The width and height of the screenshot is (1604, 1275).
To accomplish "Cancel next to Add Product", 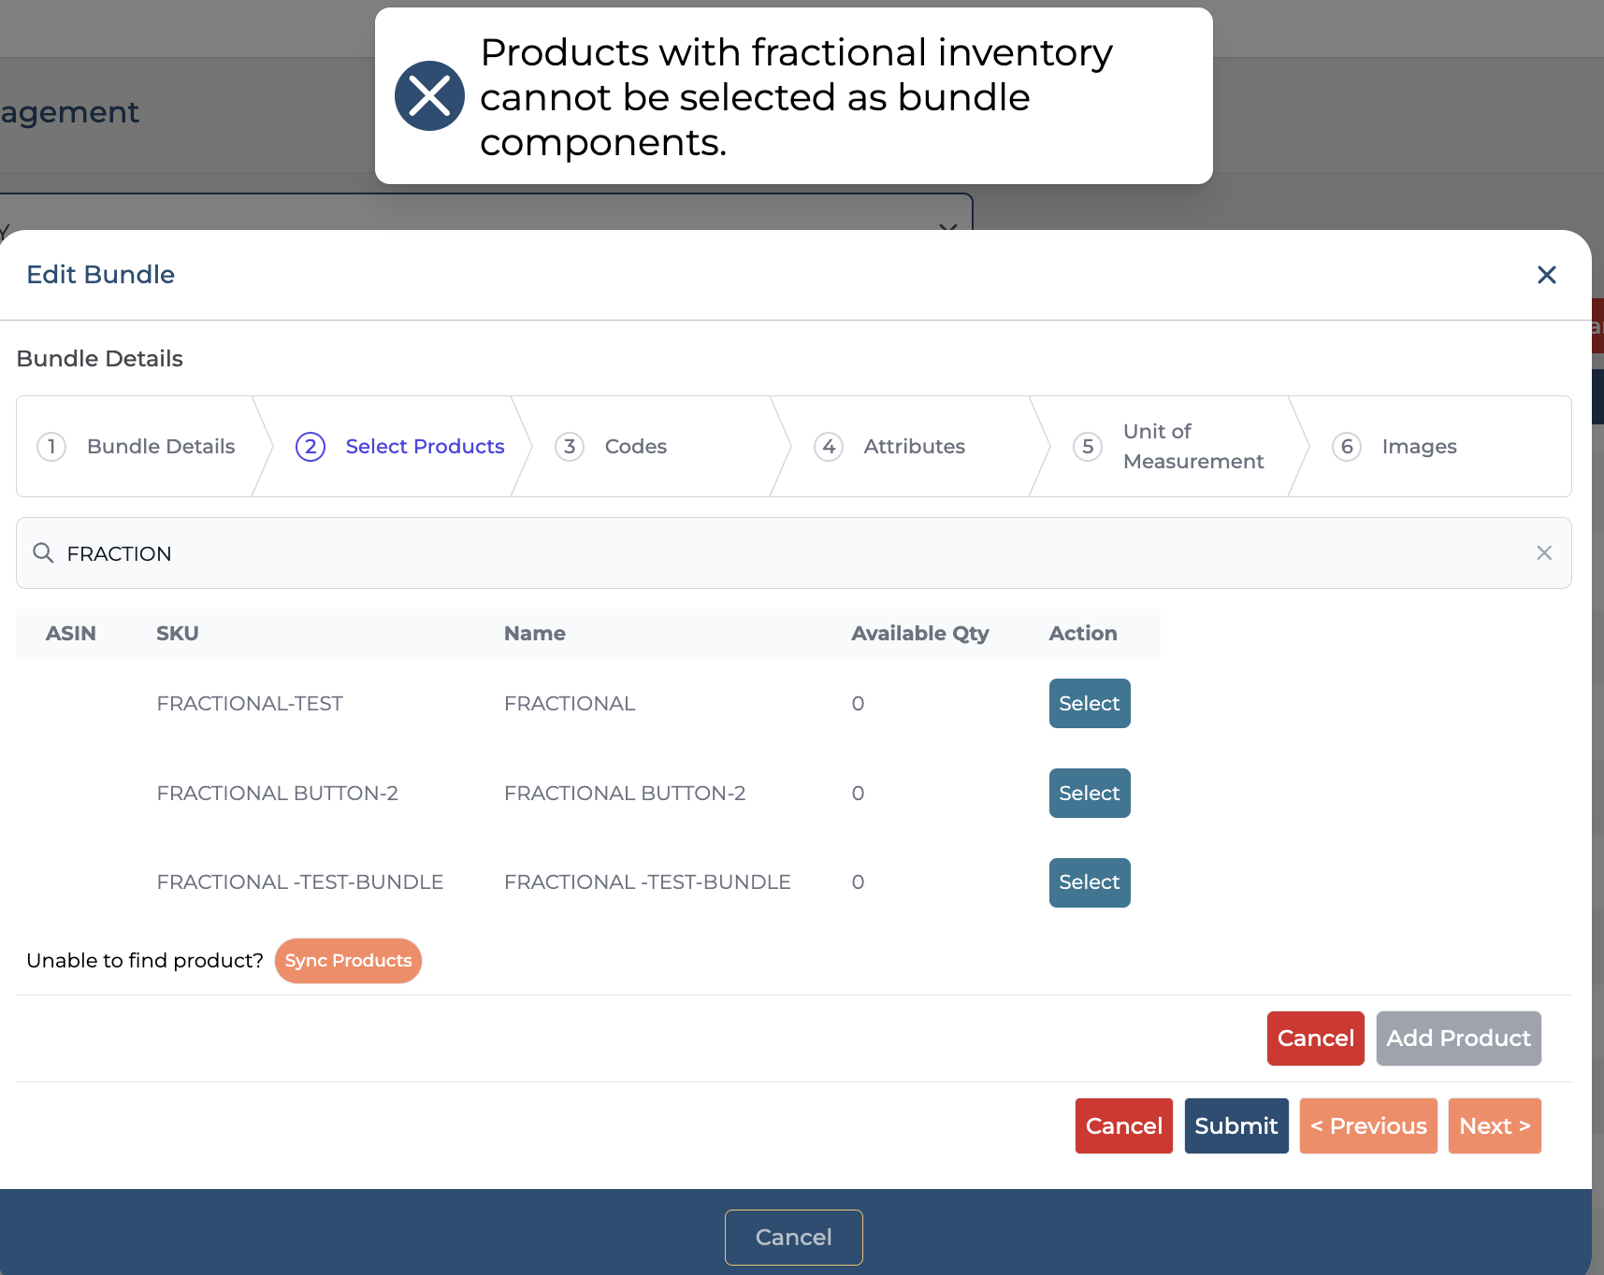I will tap(1314, 1039).
